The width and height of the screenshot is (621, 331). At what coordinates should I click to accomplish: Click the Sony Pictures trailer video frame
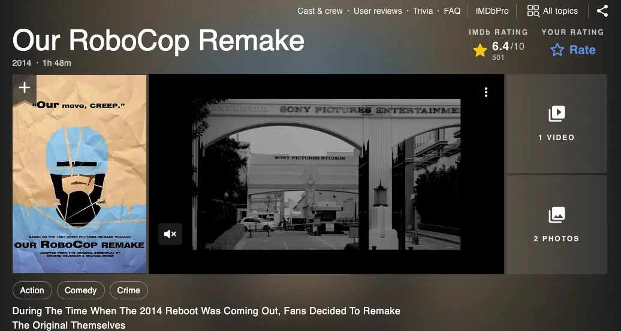pos(326,174)
